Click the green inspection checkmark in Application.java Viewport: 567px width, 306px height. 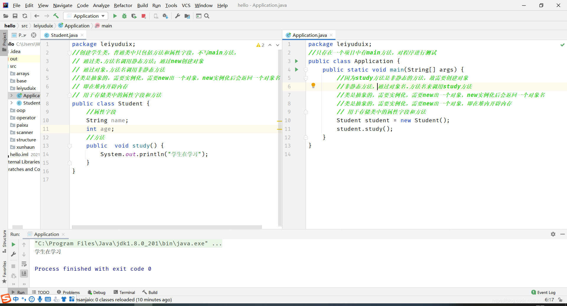tap(563, 45)
